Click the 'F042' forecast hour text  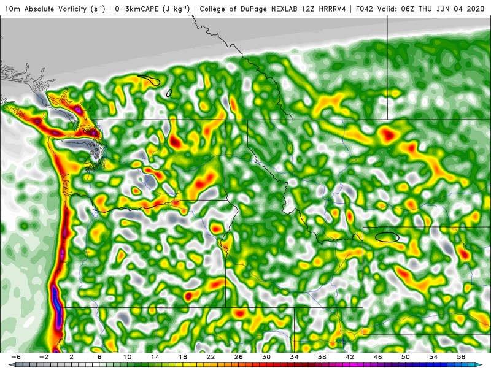tap(364, 9)
